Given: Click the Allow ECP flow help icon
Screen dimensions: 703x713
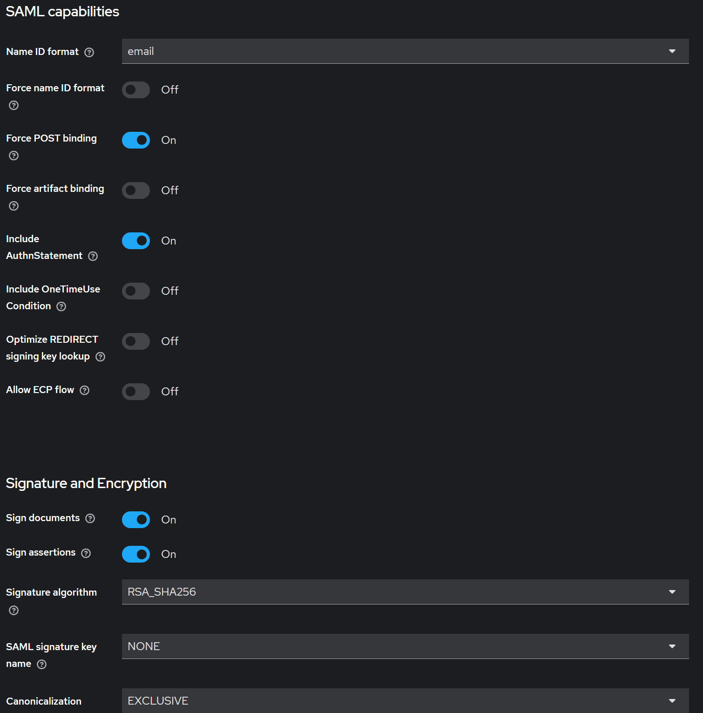Looking at the screenshot, I should [84, 390].
